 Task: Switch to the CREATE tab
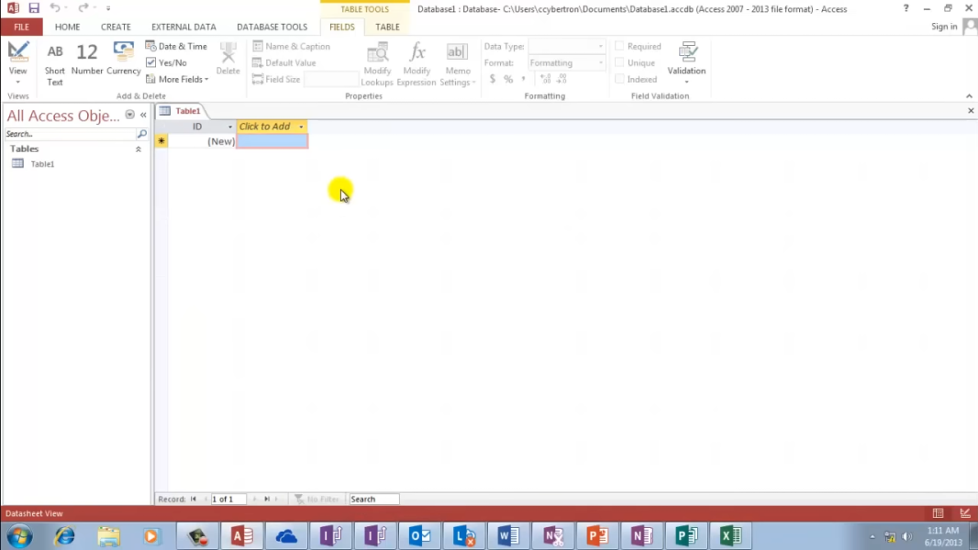pyautogui.click(x=116, y=27)
